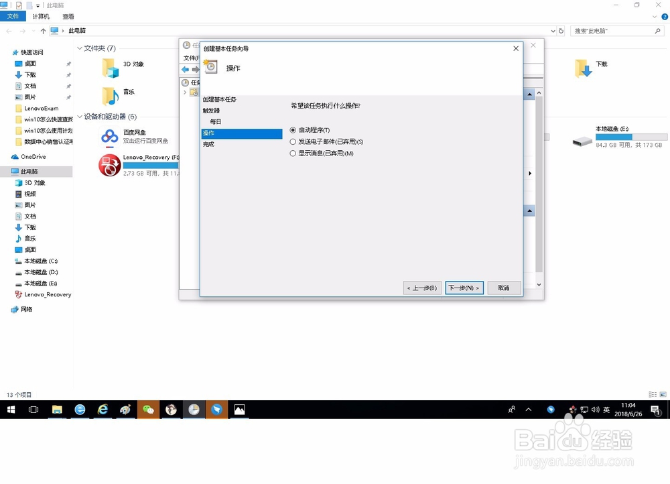
Task: Select 视频 in navigation pane
Action: point(30,194)
